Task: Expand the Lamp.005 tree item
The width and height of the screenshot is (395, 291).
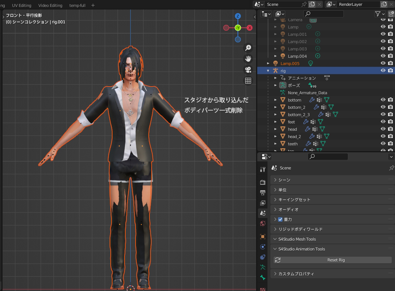Action: (x=268, y=64)
